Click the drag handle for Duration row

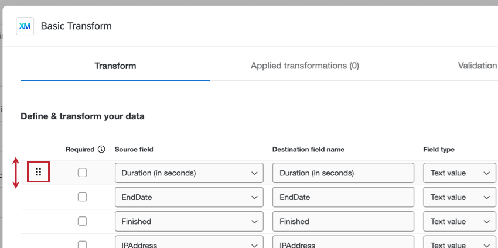tap(39, 172)
